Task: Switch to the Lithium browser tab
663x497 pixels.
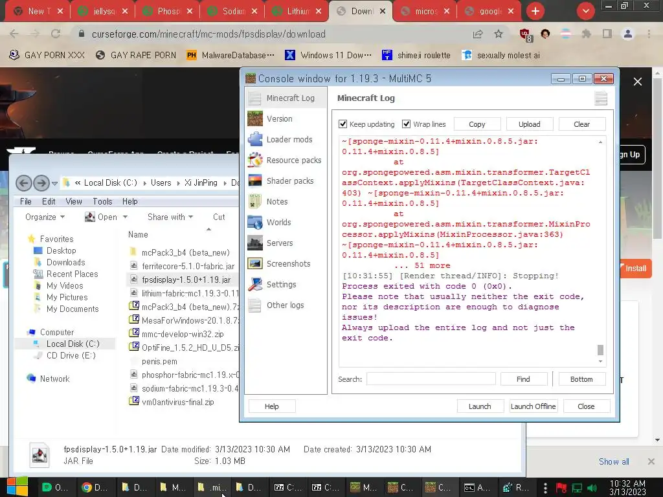Action: pos(296,12)
